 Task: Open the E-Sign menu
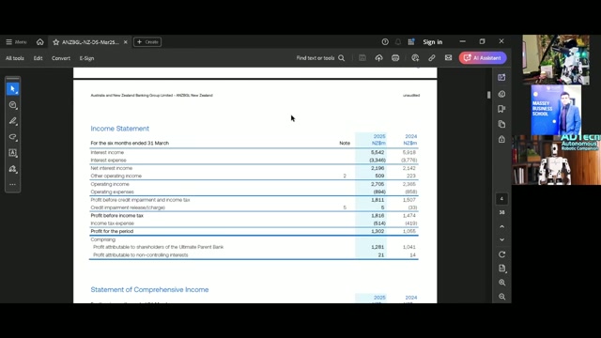pyautogui.click(x=86, y=58)
